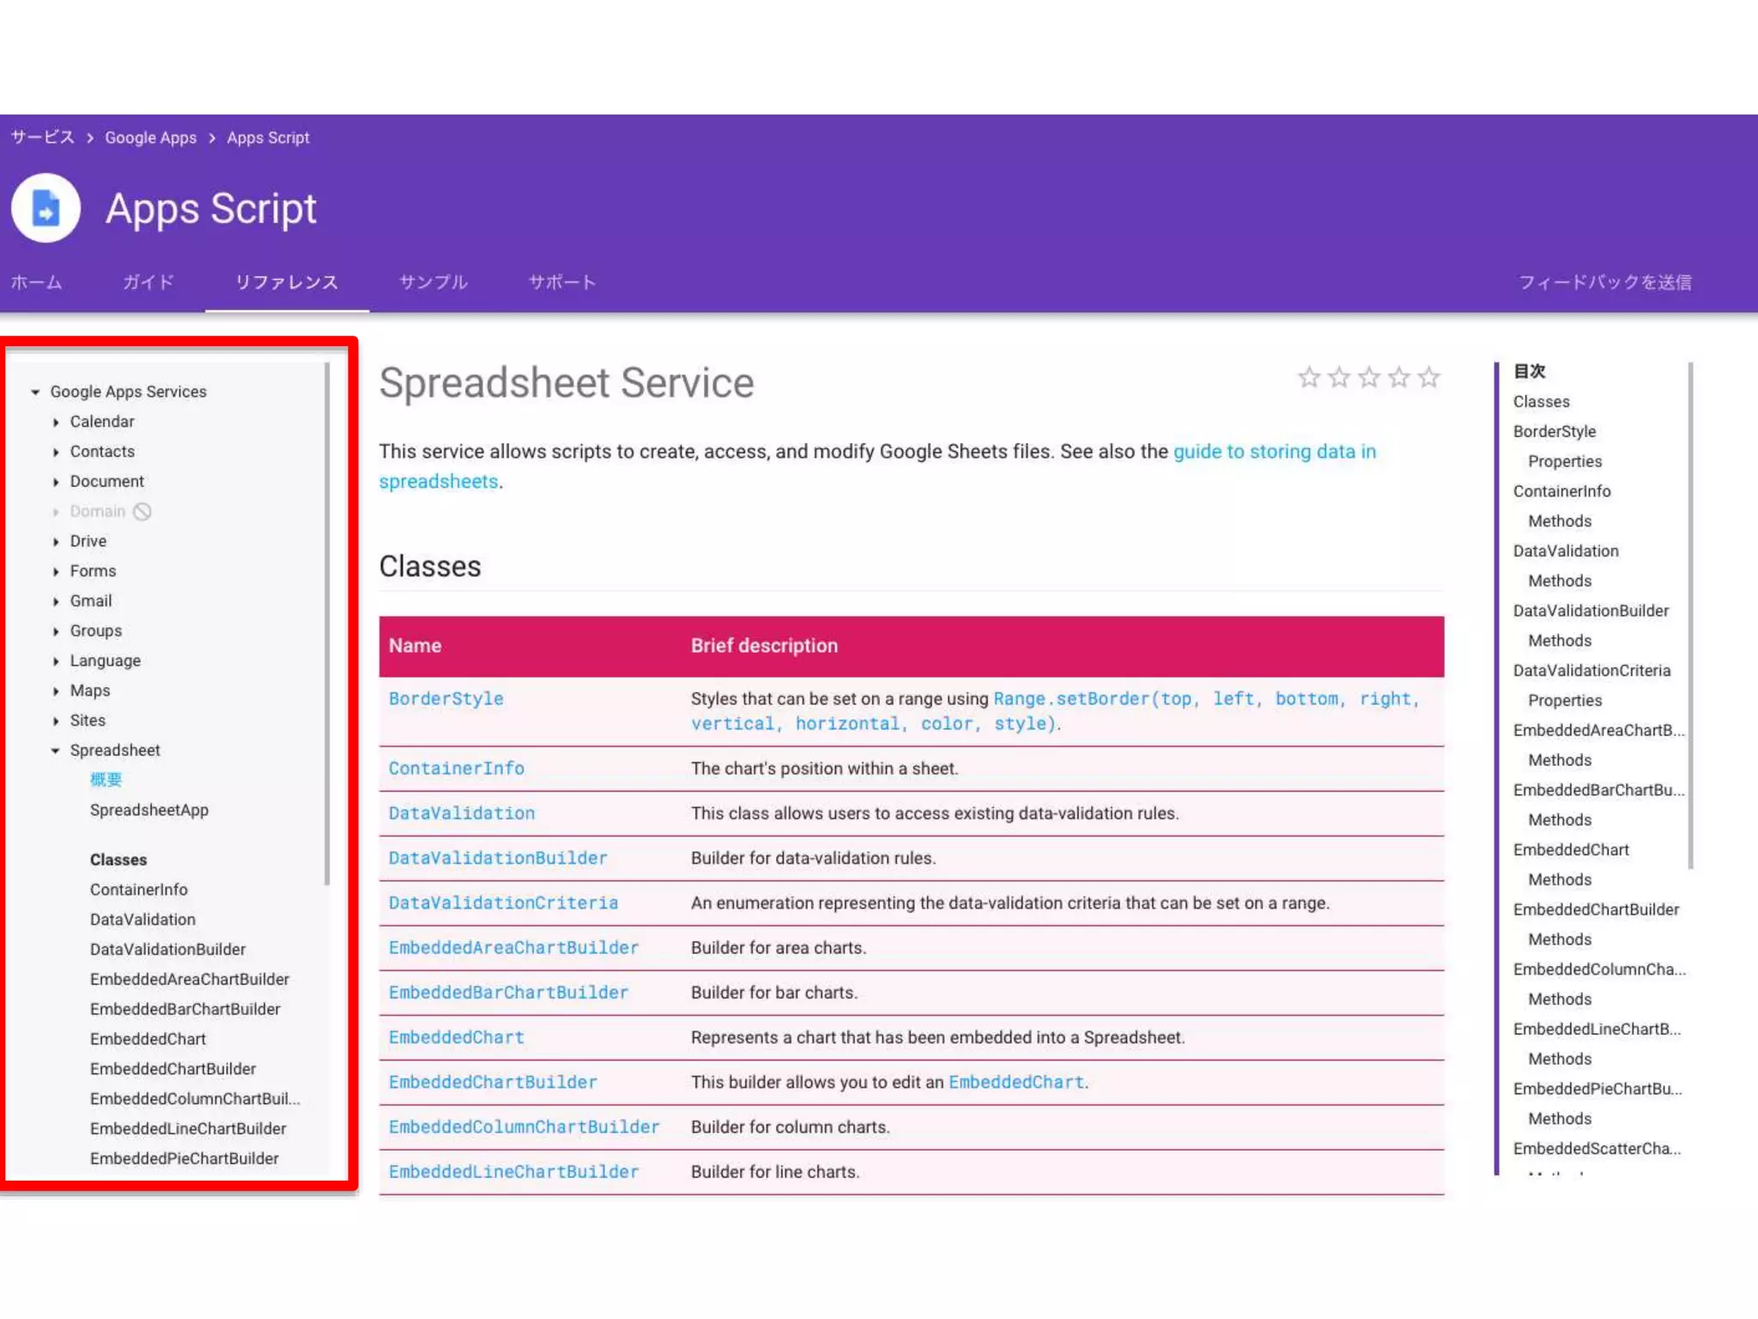The image size is (1758, 1319).
Task: Click the left sidebar scrollbar
Action: (x=327, y=623)
